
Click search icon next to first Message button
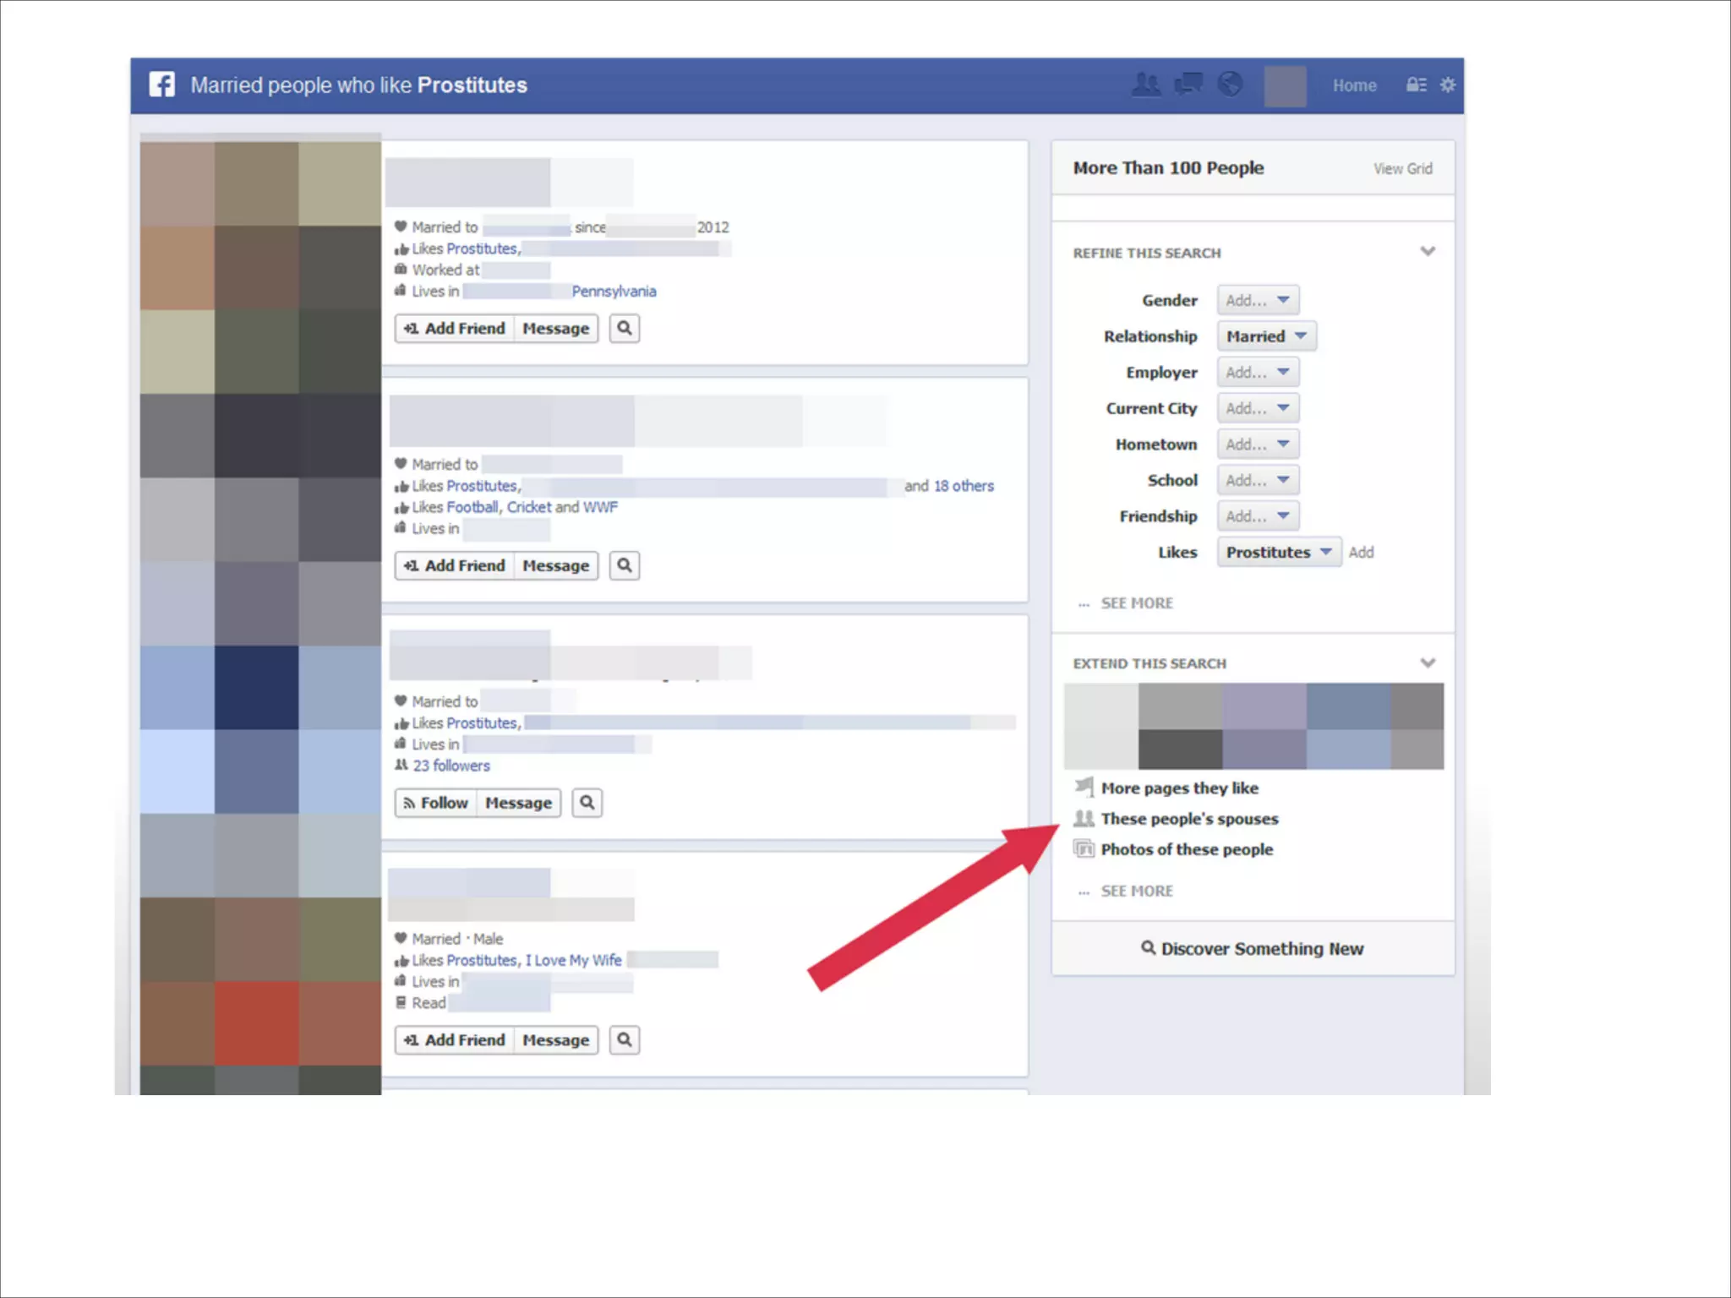[625, 328]
